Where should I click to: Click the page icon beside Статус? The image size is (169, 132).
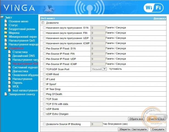tap(6, 25)
